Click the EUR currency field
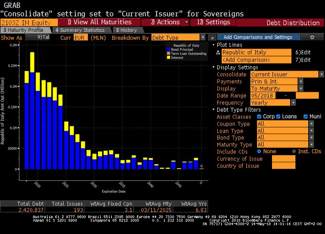The width and height of the screenshot is (325, 234). coord(81,38)
